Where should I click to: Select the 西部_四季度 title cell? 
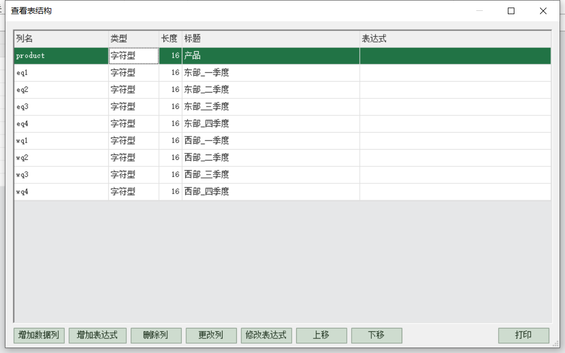click(x=271, y=191)
